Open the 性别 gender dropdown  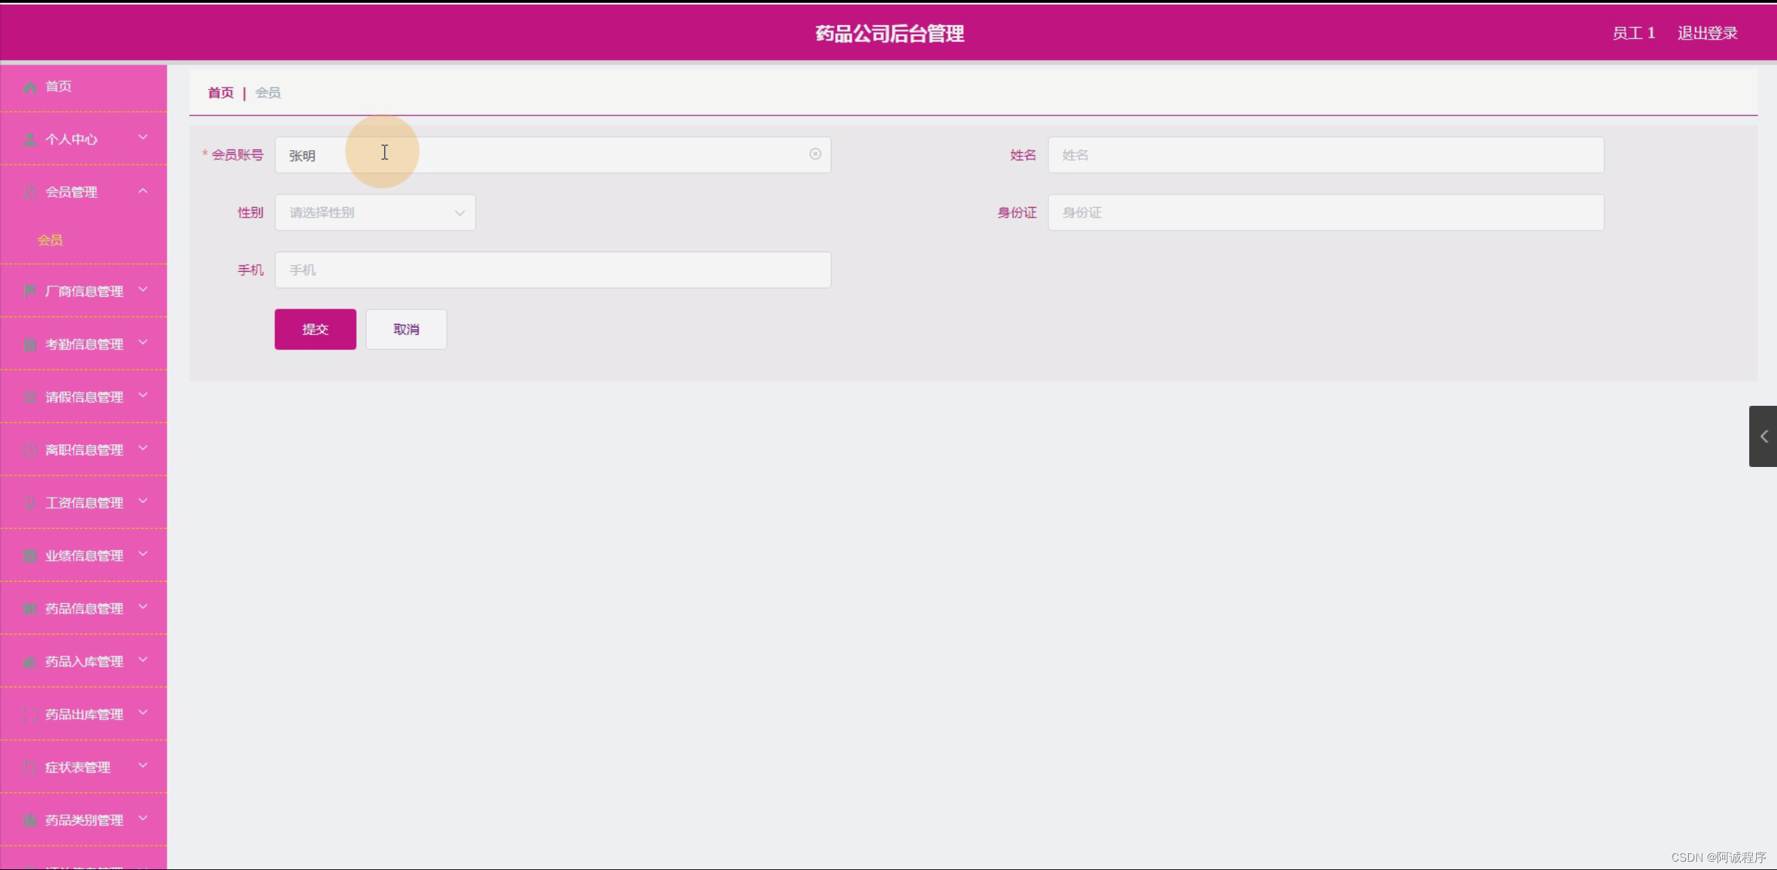(374, 212)
